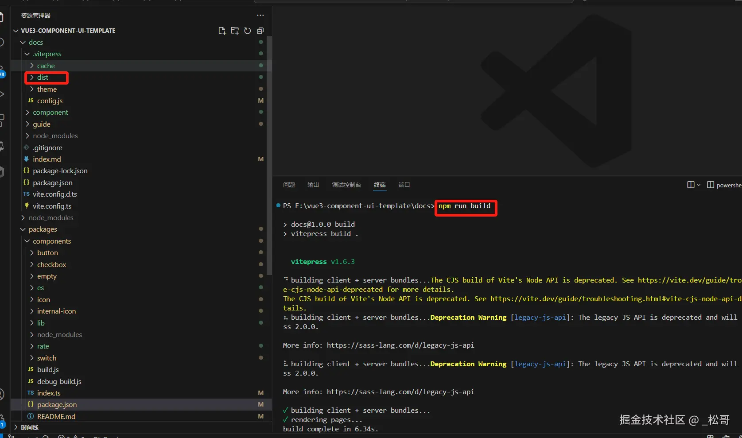
Task: Collapse the packages folder chevron
Action: coord(23,229)
